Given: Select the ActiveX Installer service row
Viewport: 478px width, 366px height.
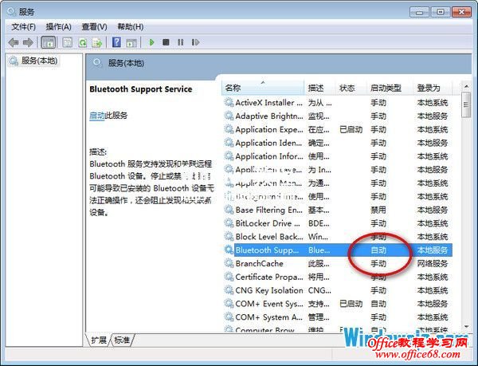Looking at the screenshot, I should coord(338,103).
